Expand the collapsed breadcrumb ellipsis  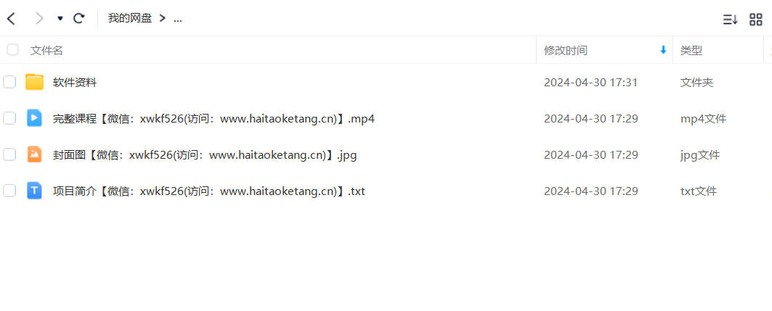tap(178, 19)
